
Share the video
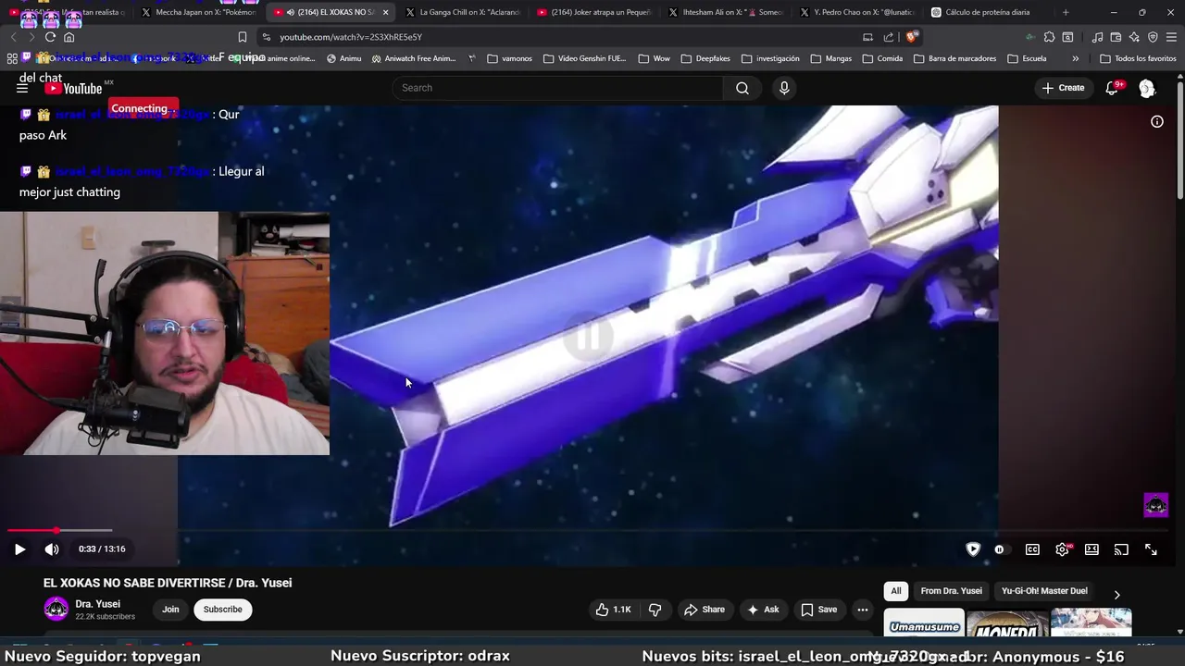click(705, 610)
